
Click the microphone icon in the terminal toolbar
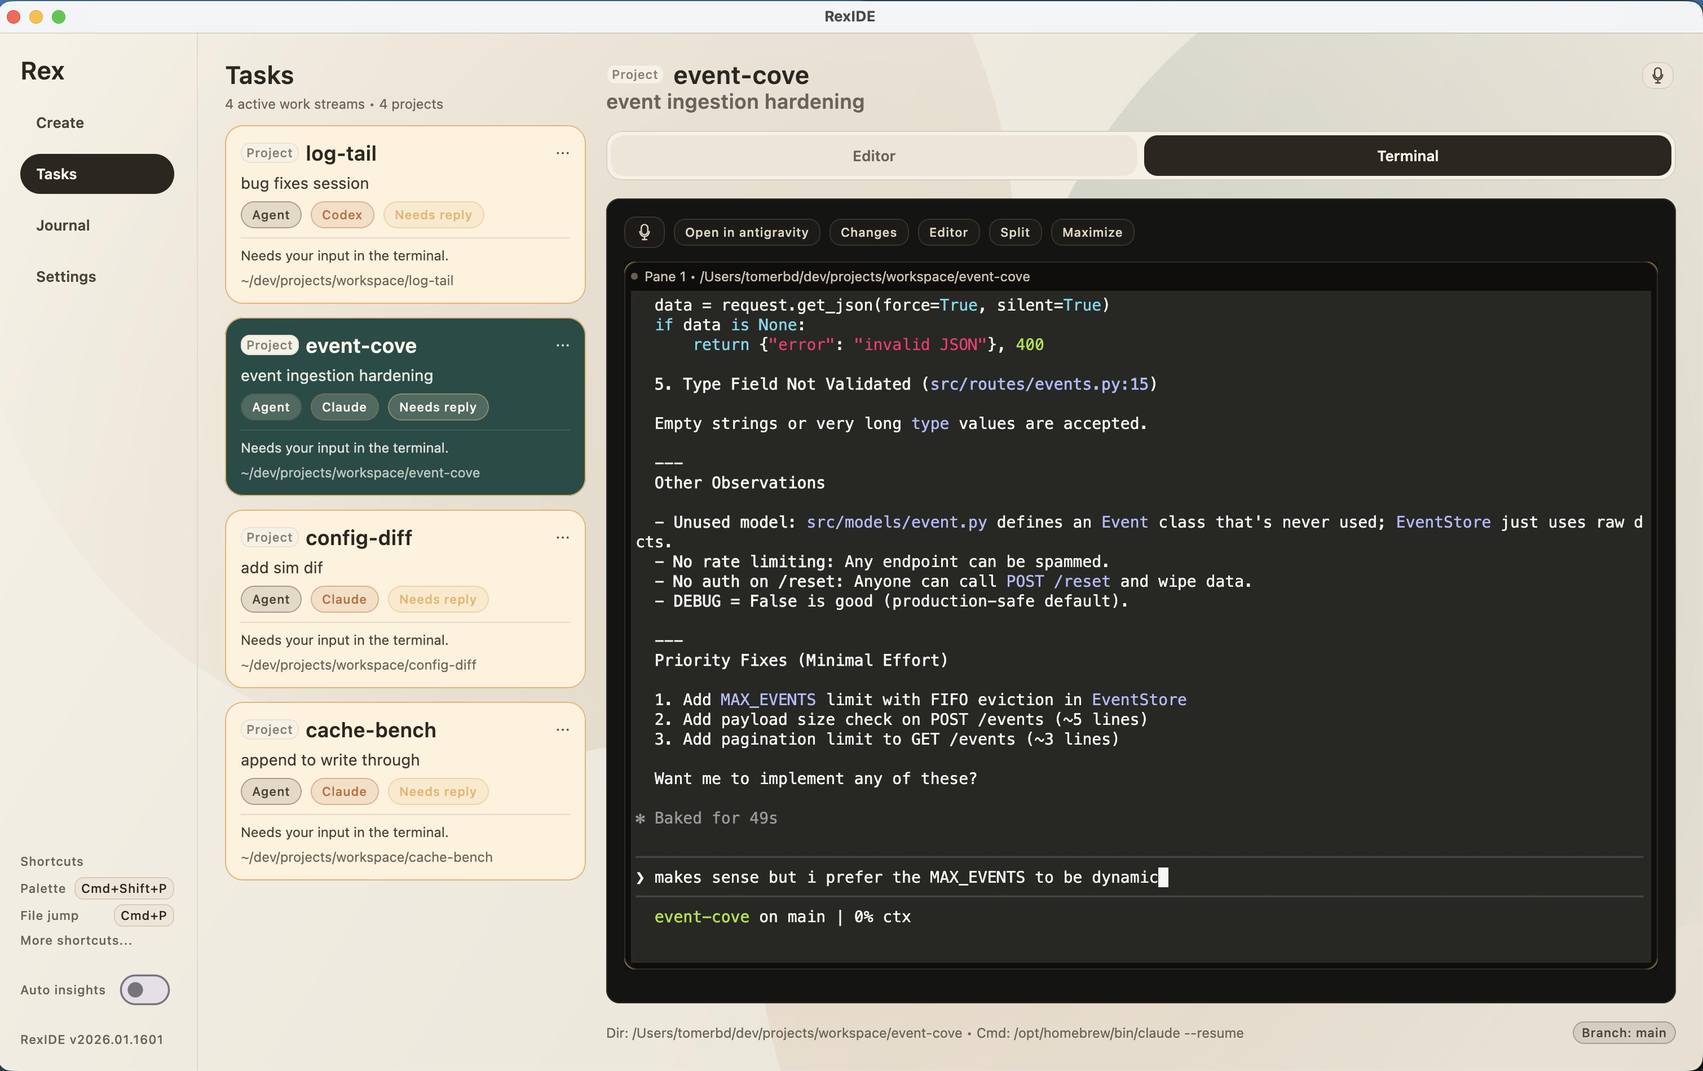[645, 232]
